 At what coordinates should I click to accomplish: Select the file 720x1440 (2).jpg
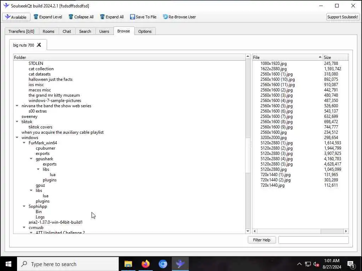275,180
